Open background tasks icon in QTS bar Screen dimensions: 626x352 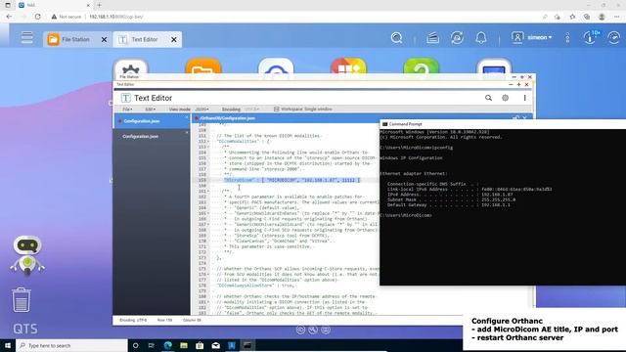432,38
